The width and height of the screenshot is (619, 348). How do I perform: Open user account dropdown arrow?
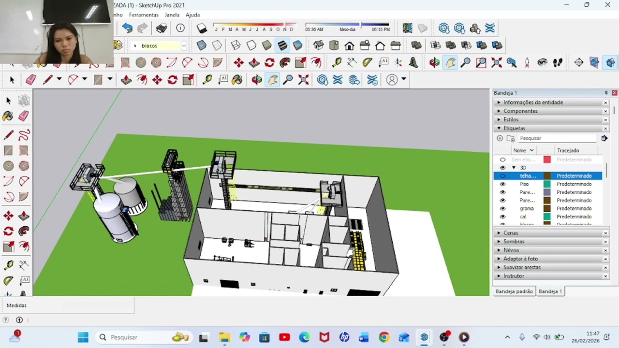[403, 79]
